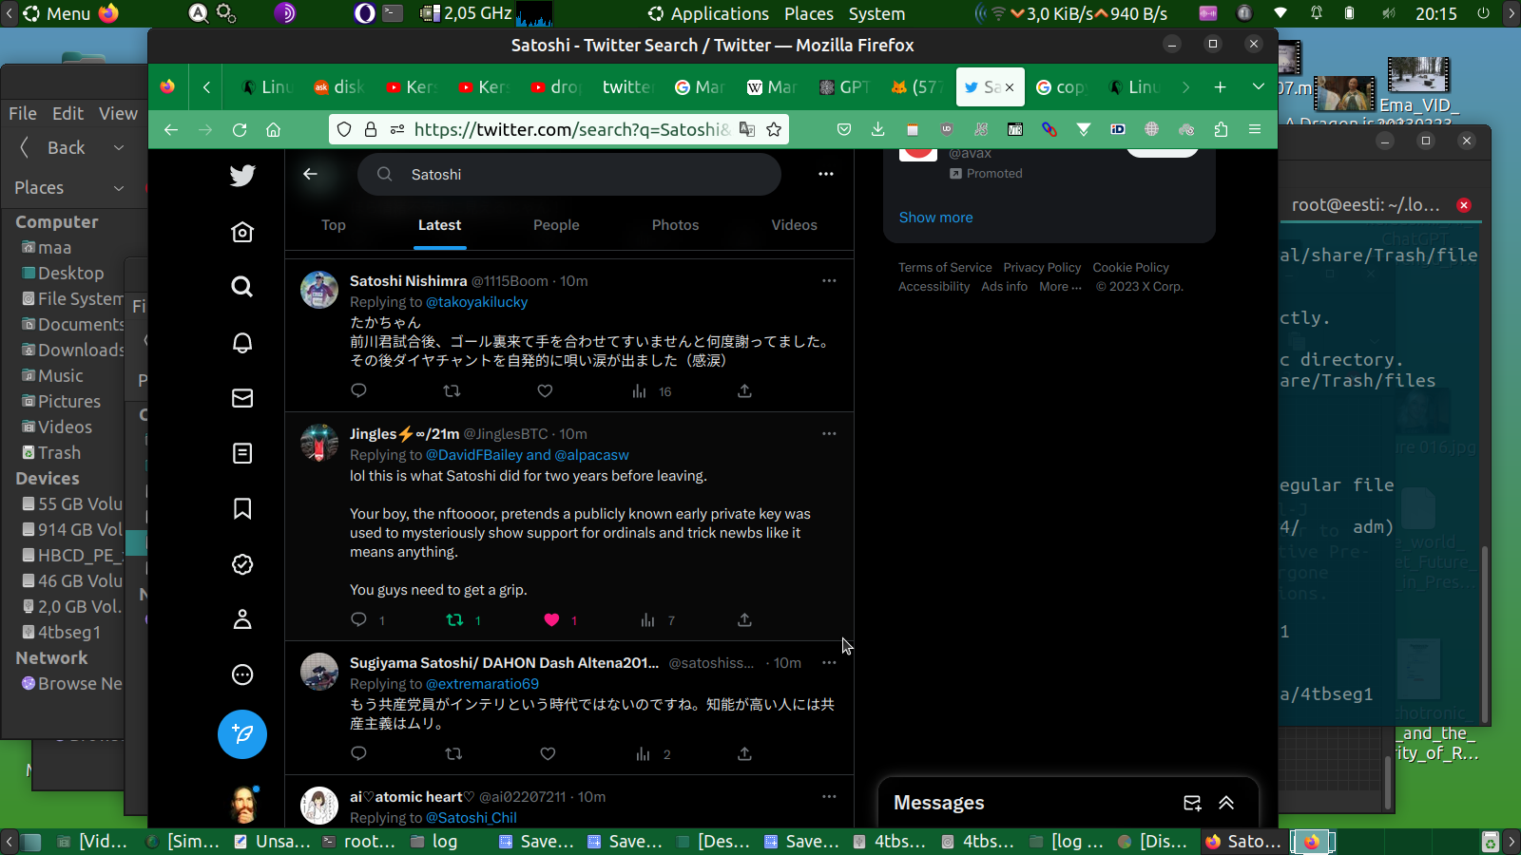The image size is (1521, 855).
Task: Reload the page in Firefox
Action: pos(240,129)
